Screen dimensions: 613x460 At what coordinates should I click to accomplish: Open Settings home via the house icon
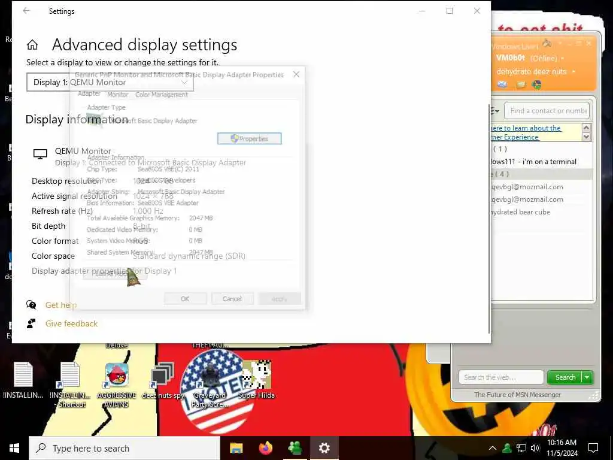(32, 45)
